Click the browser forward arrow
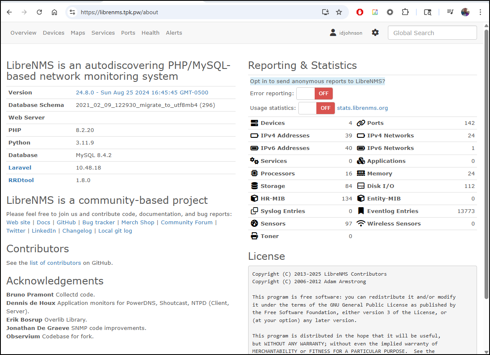Image resolution: width=490 pixels, height=355 pixels. click(x=24, y=12)
